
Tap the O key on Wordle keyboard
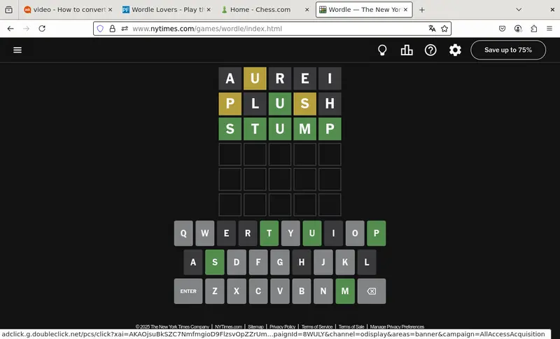[x=355, y=233]
